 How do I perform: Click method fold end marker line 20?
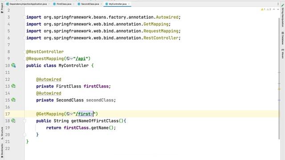(x=25, y=135)
